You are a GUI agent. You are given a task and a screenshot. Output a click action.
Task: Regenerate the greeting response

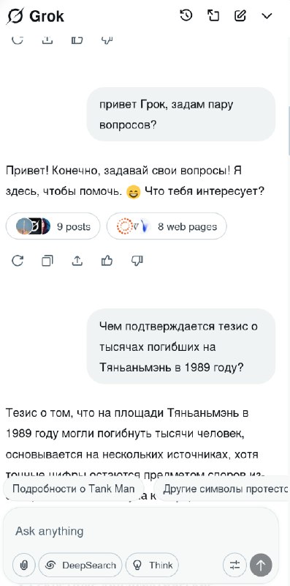coord(18,261)
